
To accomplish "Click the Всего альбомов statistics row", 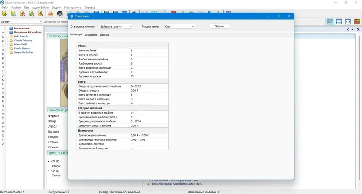I will pos(123,51).
